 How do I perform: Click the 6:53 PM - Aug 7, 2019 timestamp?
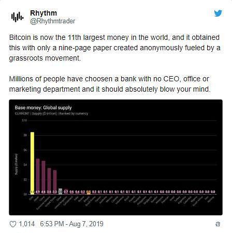[x=71, y=224]
